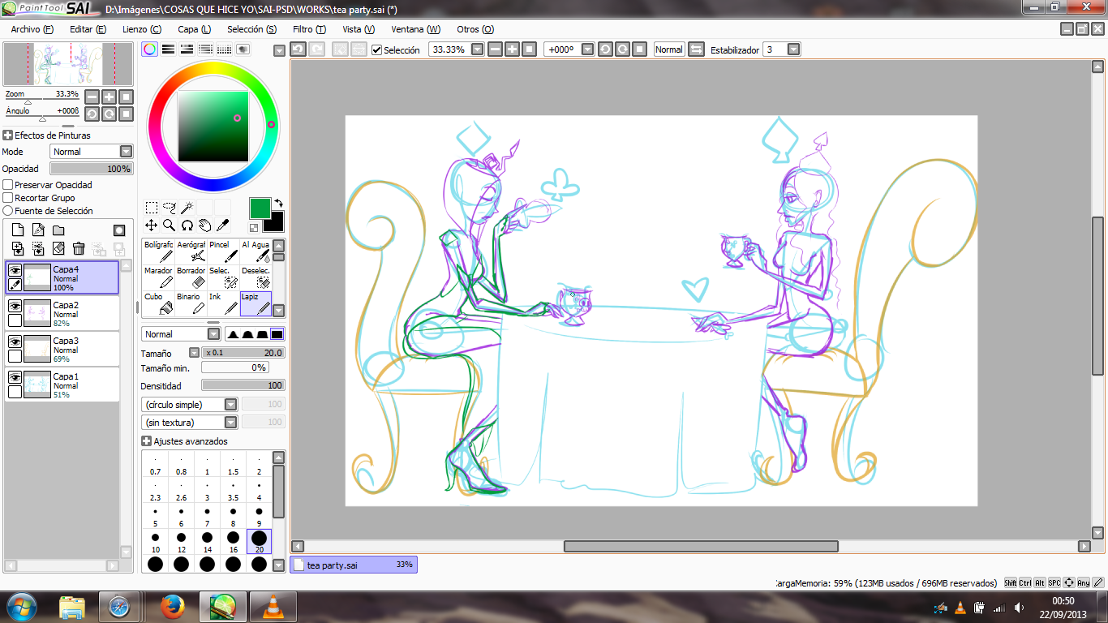Choose the Borrador eraser tool
Viewport: 1108px width, 623px height.
[x=191, y=277]
